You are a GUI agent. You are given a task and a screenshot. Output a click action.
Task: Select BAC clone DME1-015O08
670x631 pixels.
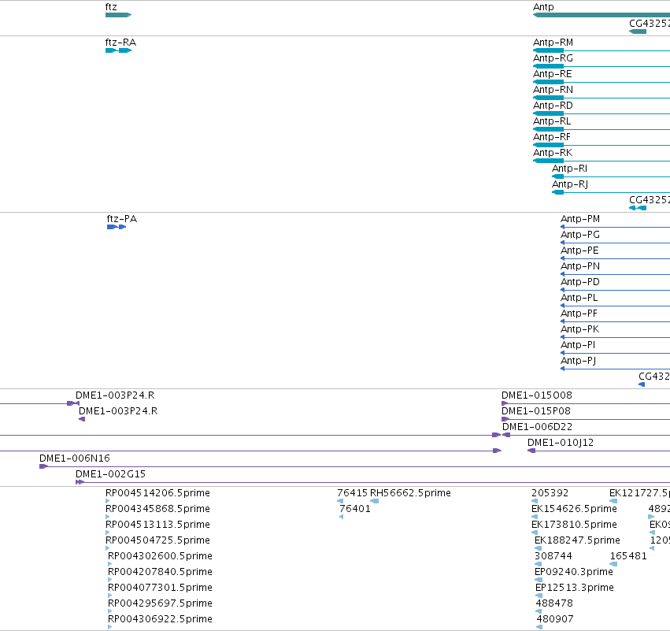coord(537,395)
